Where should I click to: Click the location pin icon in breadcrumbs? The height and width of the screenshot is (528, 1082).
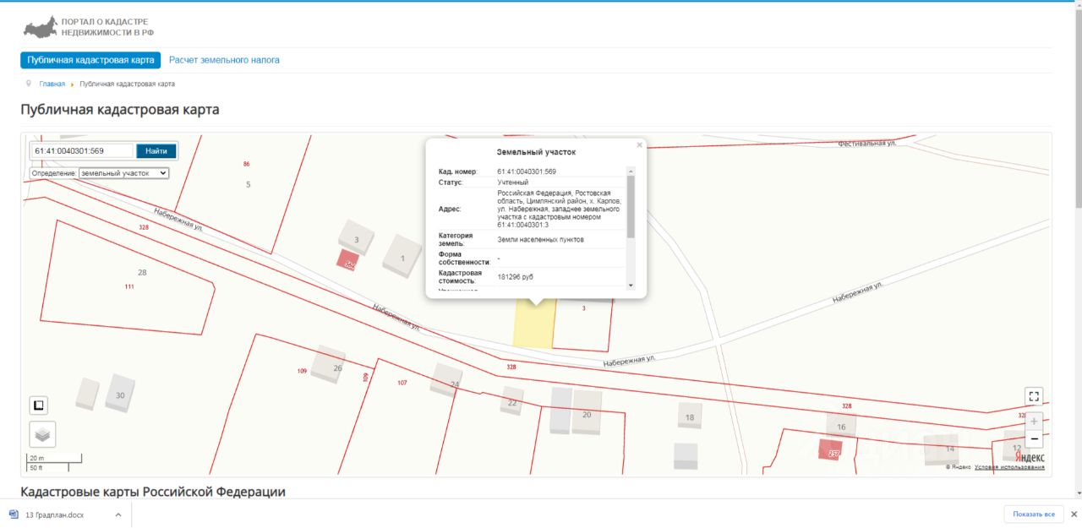pos(29,84)
